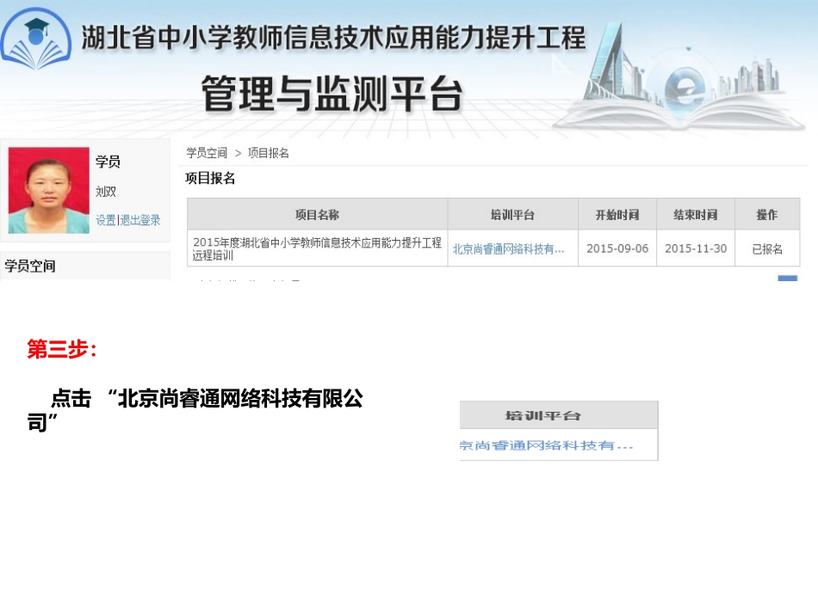The height and width of the screenshot is (613, 818).
Task: Click the 结束时间 column header
Action: click(696, 214)
